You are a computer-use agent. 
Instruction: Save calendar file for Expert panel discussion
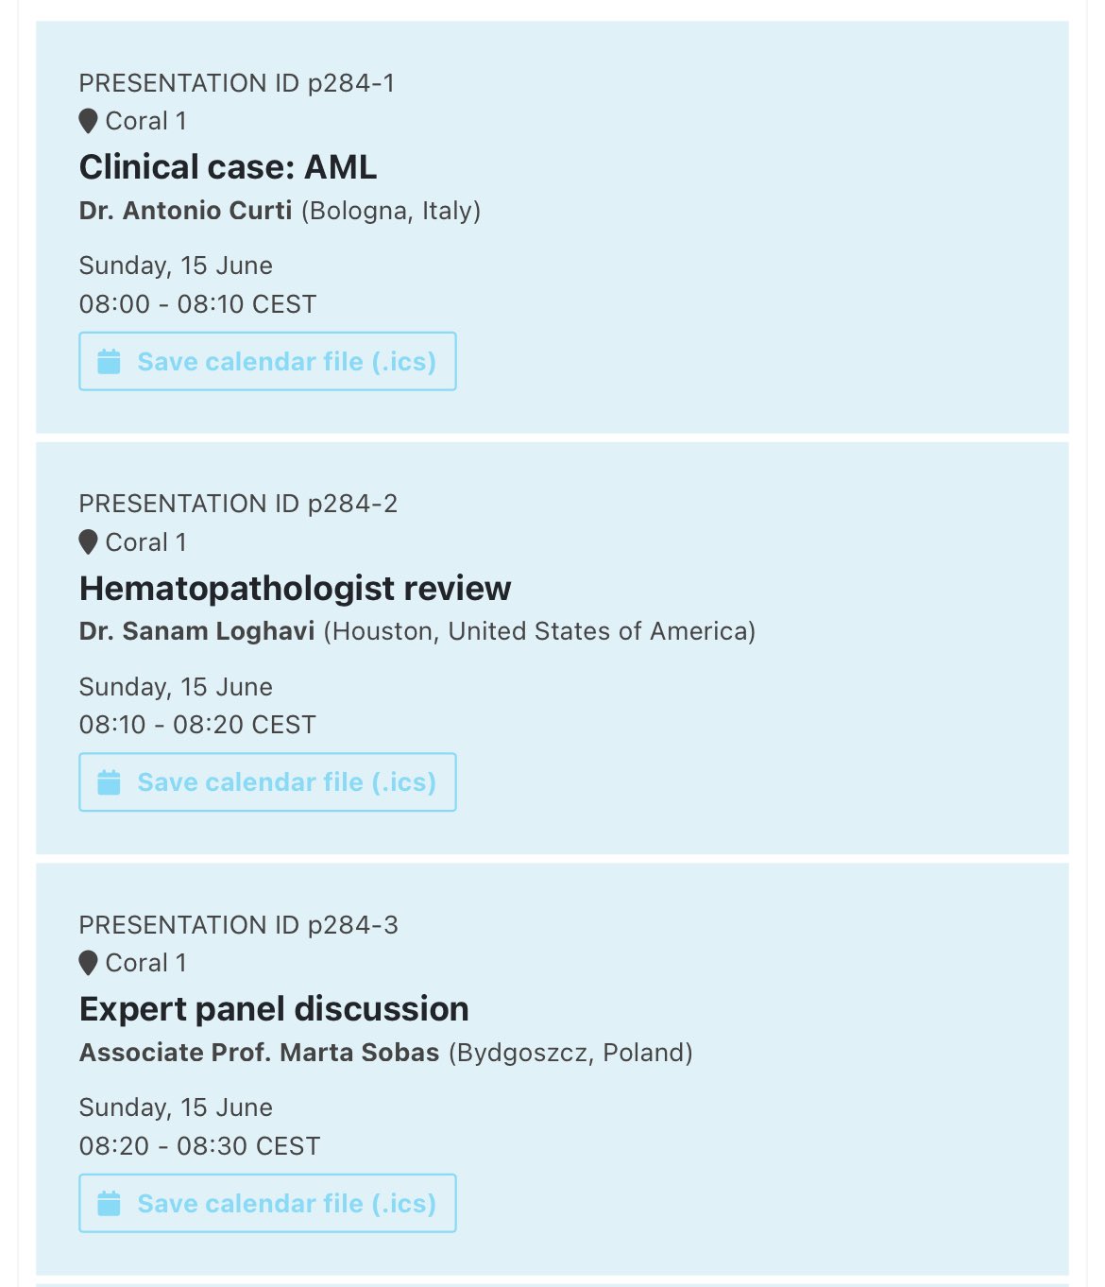(267, 1203)
